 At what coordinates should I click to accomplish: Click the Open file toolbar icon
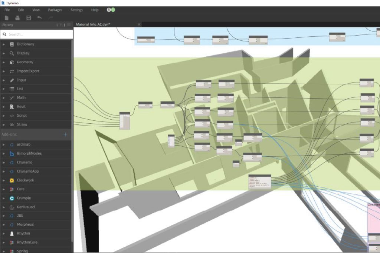[17, 17]
